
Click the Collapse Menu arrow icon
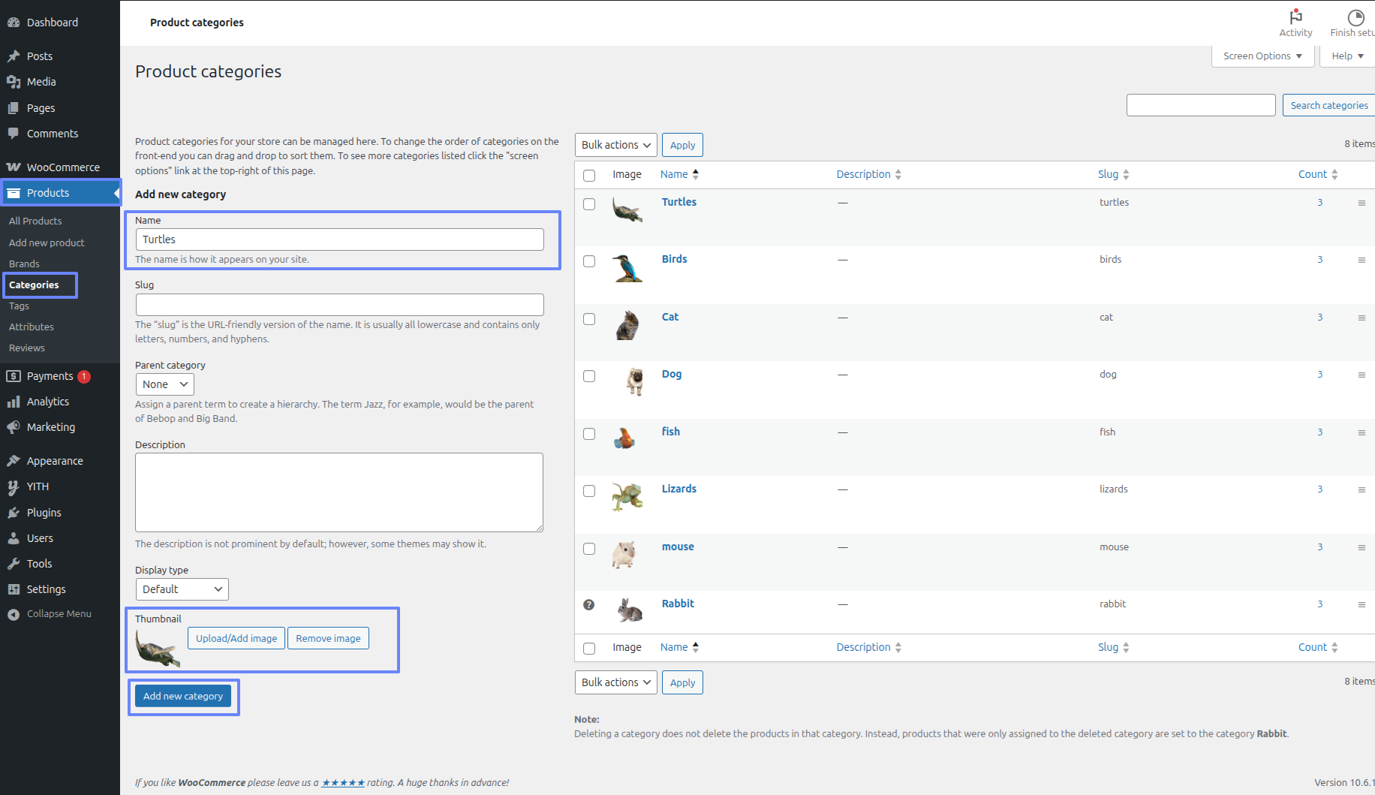pos(14,614)
